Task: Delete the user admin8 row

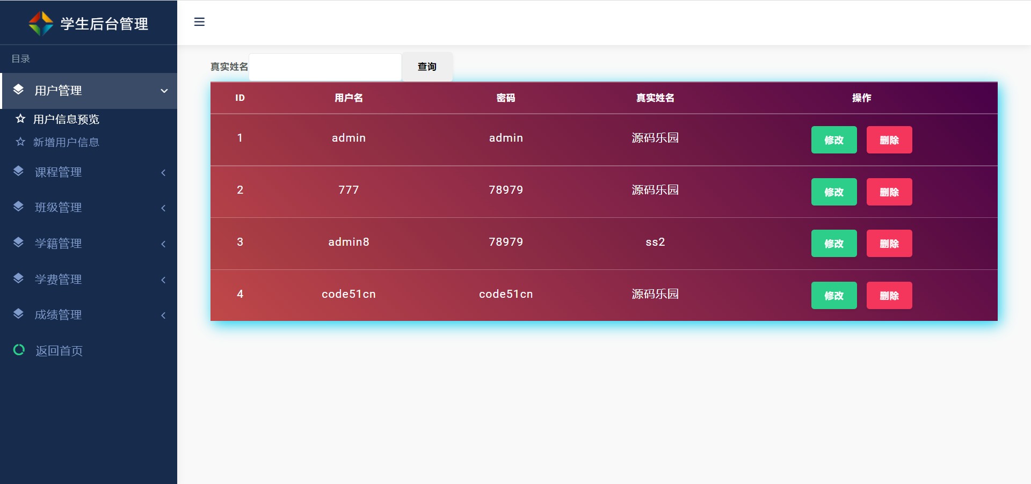Action: point(889,244)
